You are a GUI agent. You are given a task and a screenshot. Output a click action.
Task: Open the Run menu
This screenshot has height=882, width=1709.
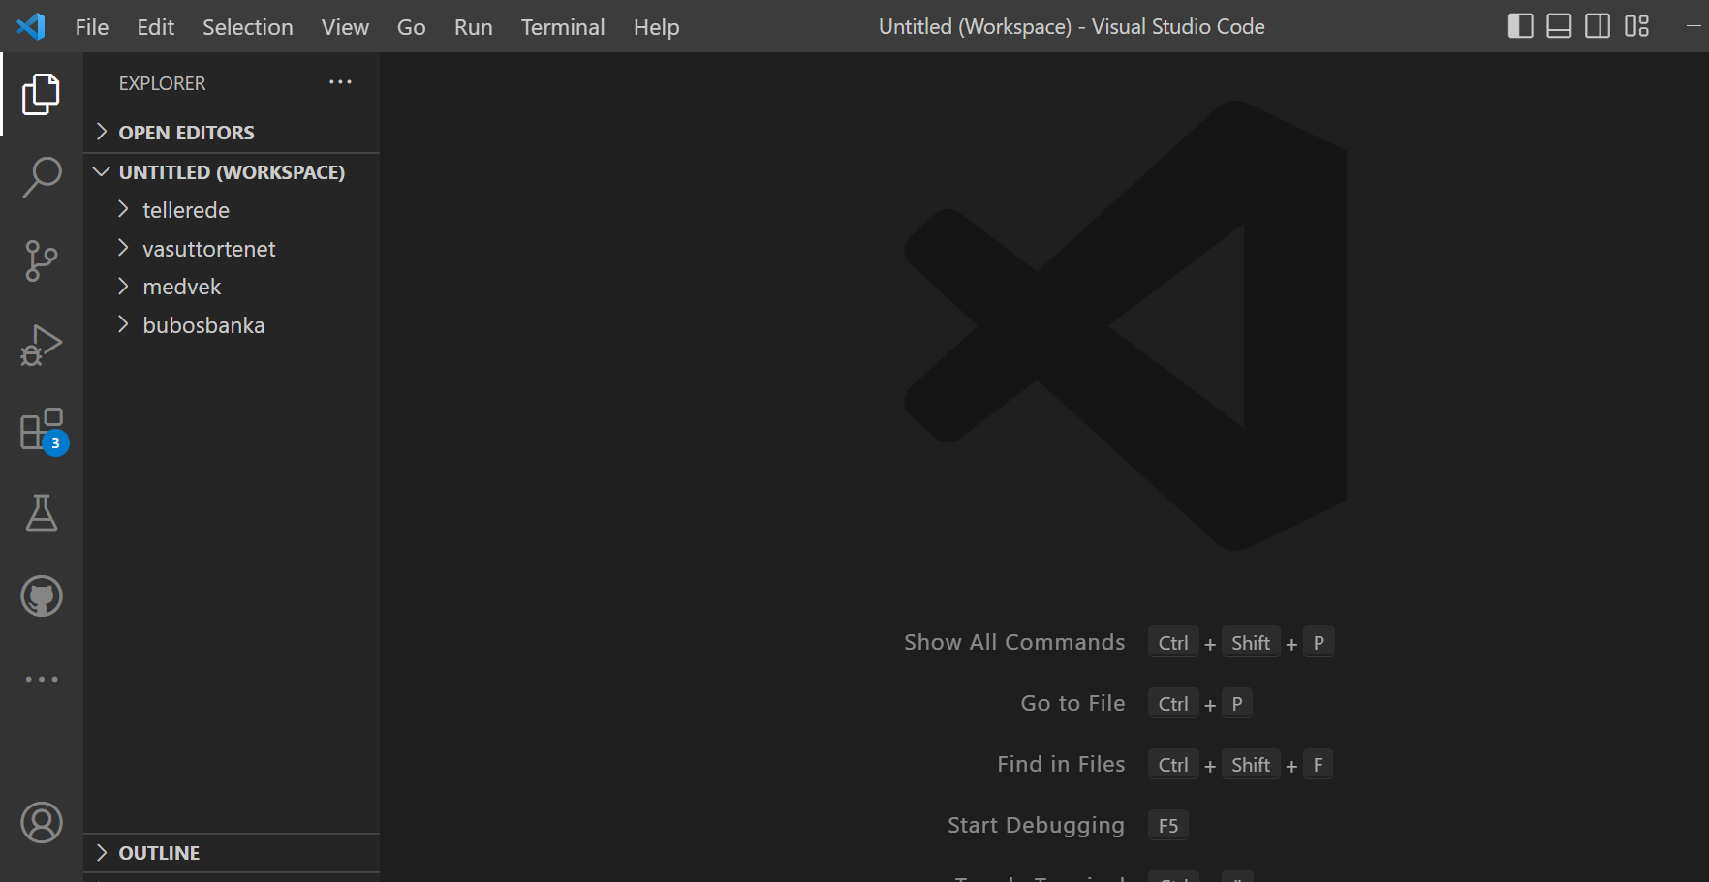point(473,27)
